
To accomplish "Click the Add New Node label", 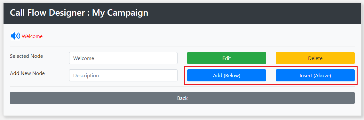I will (28, 73).
